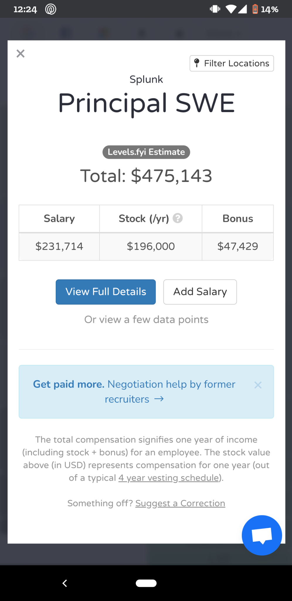The height and width of the screenshot is (601, 292).
Task: Open the 4 year vesting schedule link
Action: 169,478
